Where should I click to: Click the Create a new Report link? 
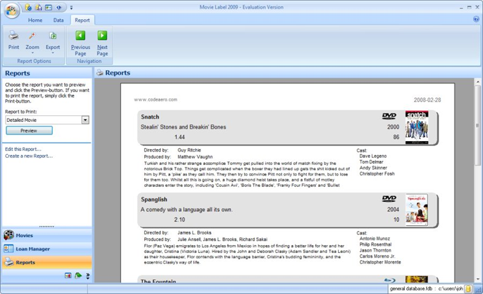pyautogui.click(x=28, y=156)
